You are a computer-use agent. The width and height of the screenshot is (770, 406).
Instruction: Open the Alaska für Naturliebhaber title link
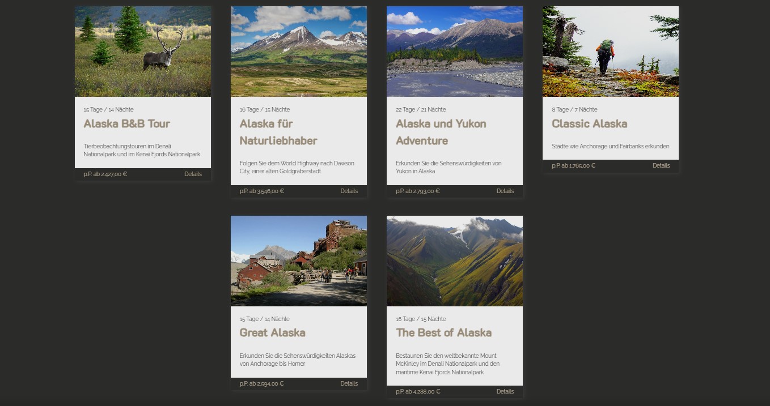278,132
